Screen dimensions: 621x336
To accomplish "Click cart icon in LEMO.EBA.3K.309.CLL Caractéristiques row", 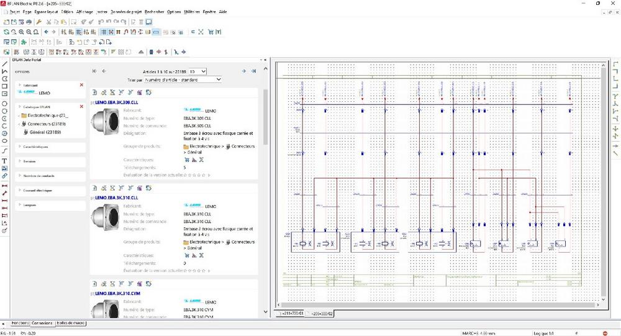I will point(186,160).
